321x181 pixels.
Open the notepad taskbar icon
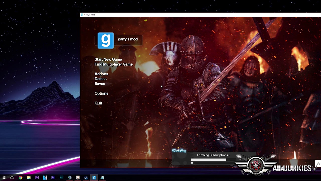102,178
